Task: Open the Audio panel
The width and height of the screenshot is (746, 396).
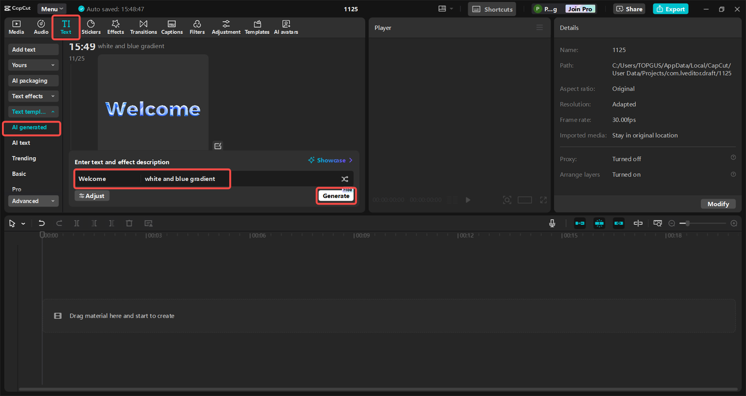Action: [x=41, y=27]
